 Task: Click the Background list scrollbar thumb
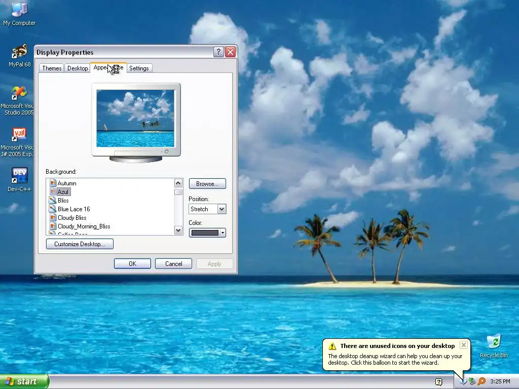pyautogui.click(x=178, y=192)
